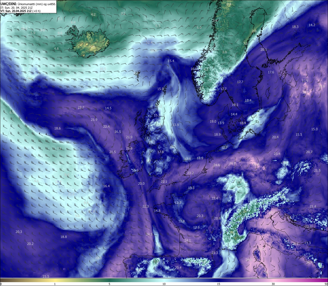Select the 23.4 map value
Viewport: 328px width, 286px height.
click(x=277, y=154)
